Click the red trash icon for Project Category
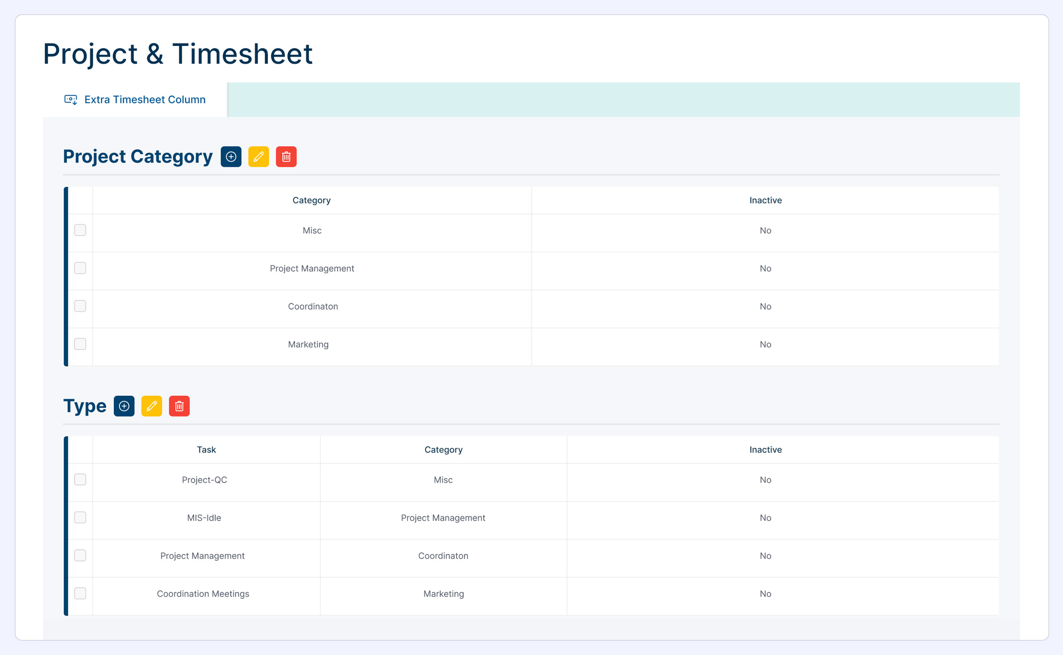 coord(286,156)
